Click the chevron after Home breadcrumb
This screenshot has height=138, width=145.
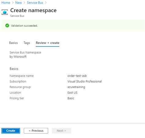pyautogui.click(x=13, y=3)
